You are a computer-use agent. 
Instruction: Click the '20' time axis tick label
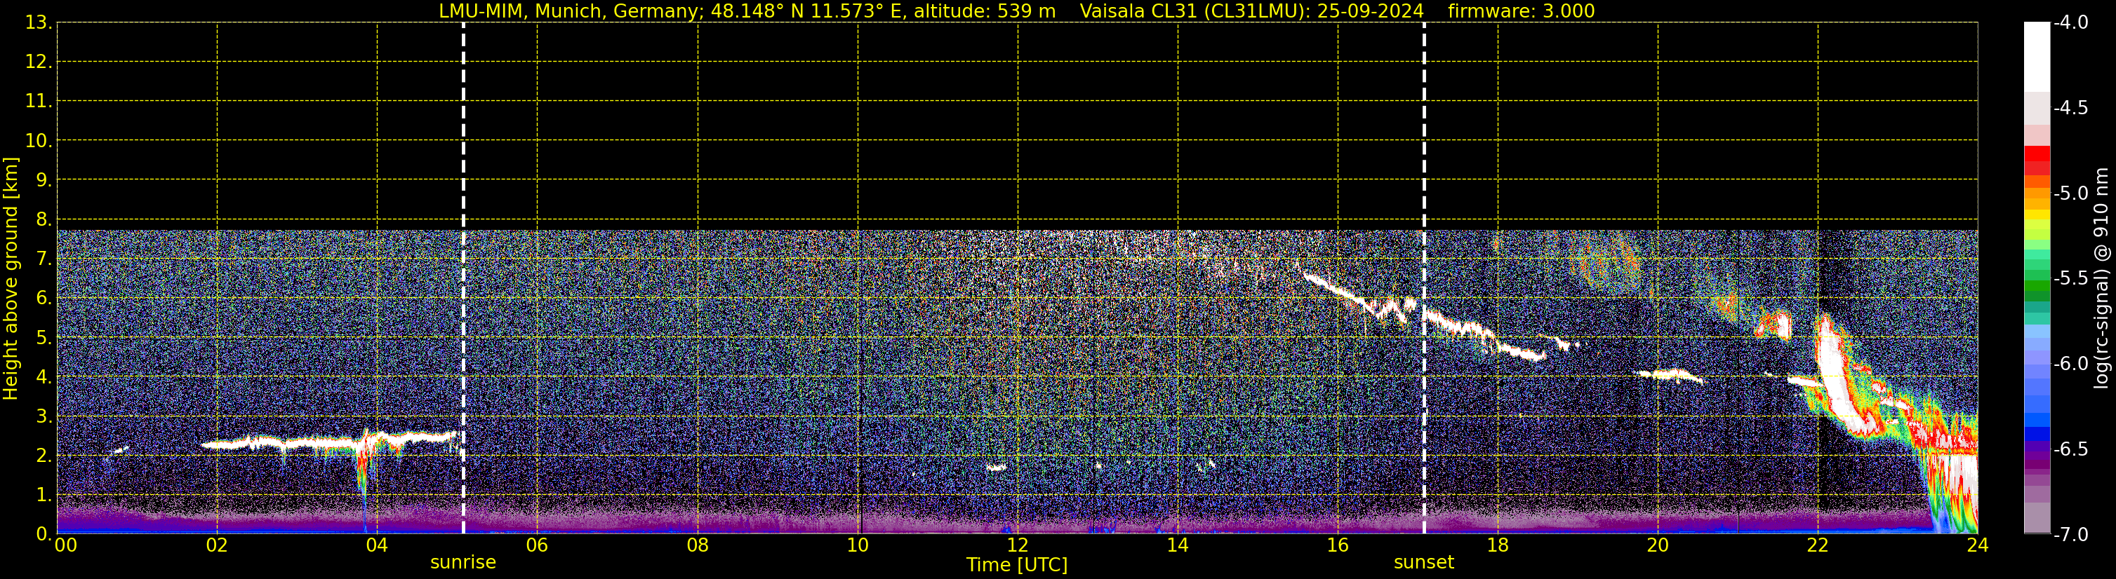click(x=1658, y=545)
